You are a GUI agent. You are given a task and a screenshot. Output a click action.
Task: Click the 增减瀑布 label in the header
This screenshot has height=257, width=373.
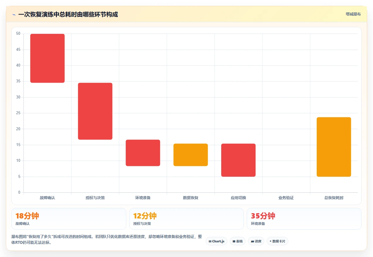click(x=353, y=14)
